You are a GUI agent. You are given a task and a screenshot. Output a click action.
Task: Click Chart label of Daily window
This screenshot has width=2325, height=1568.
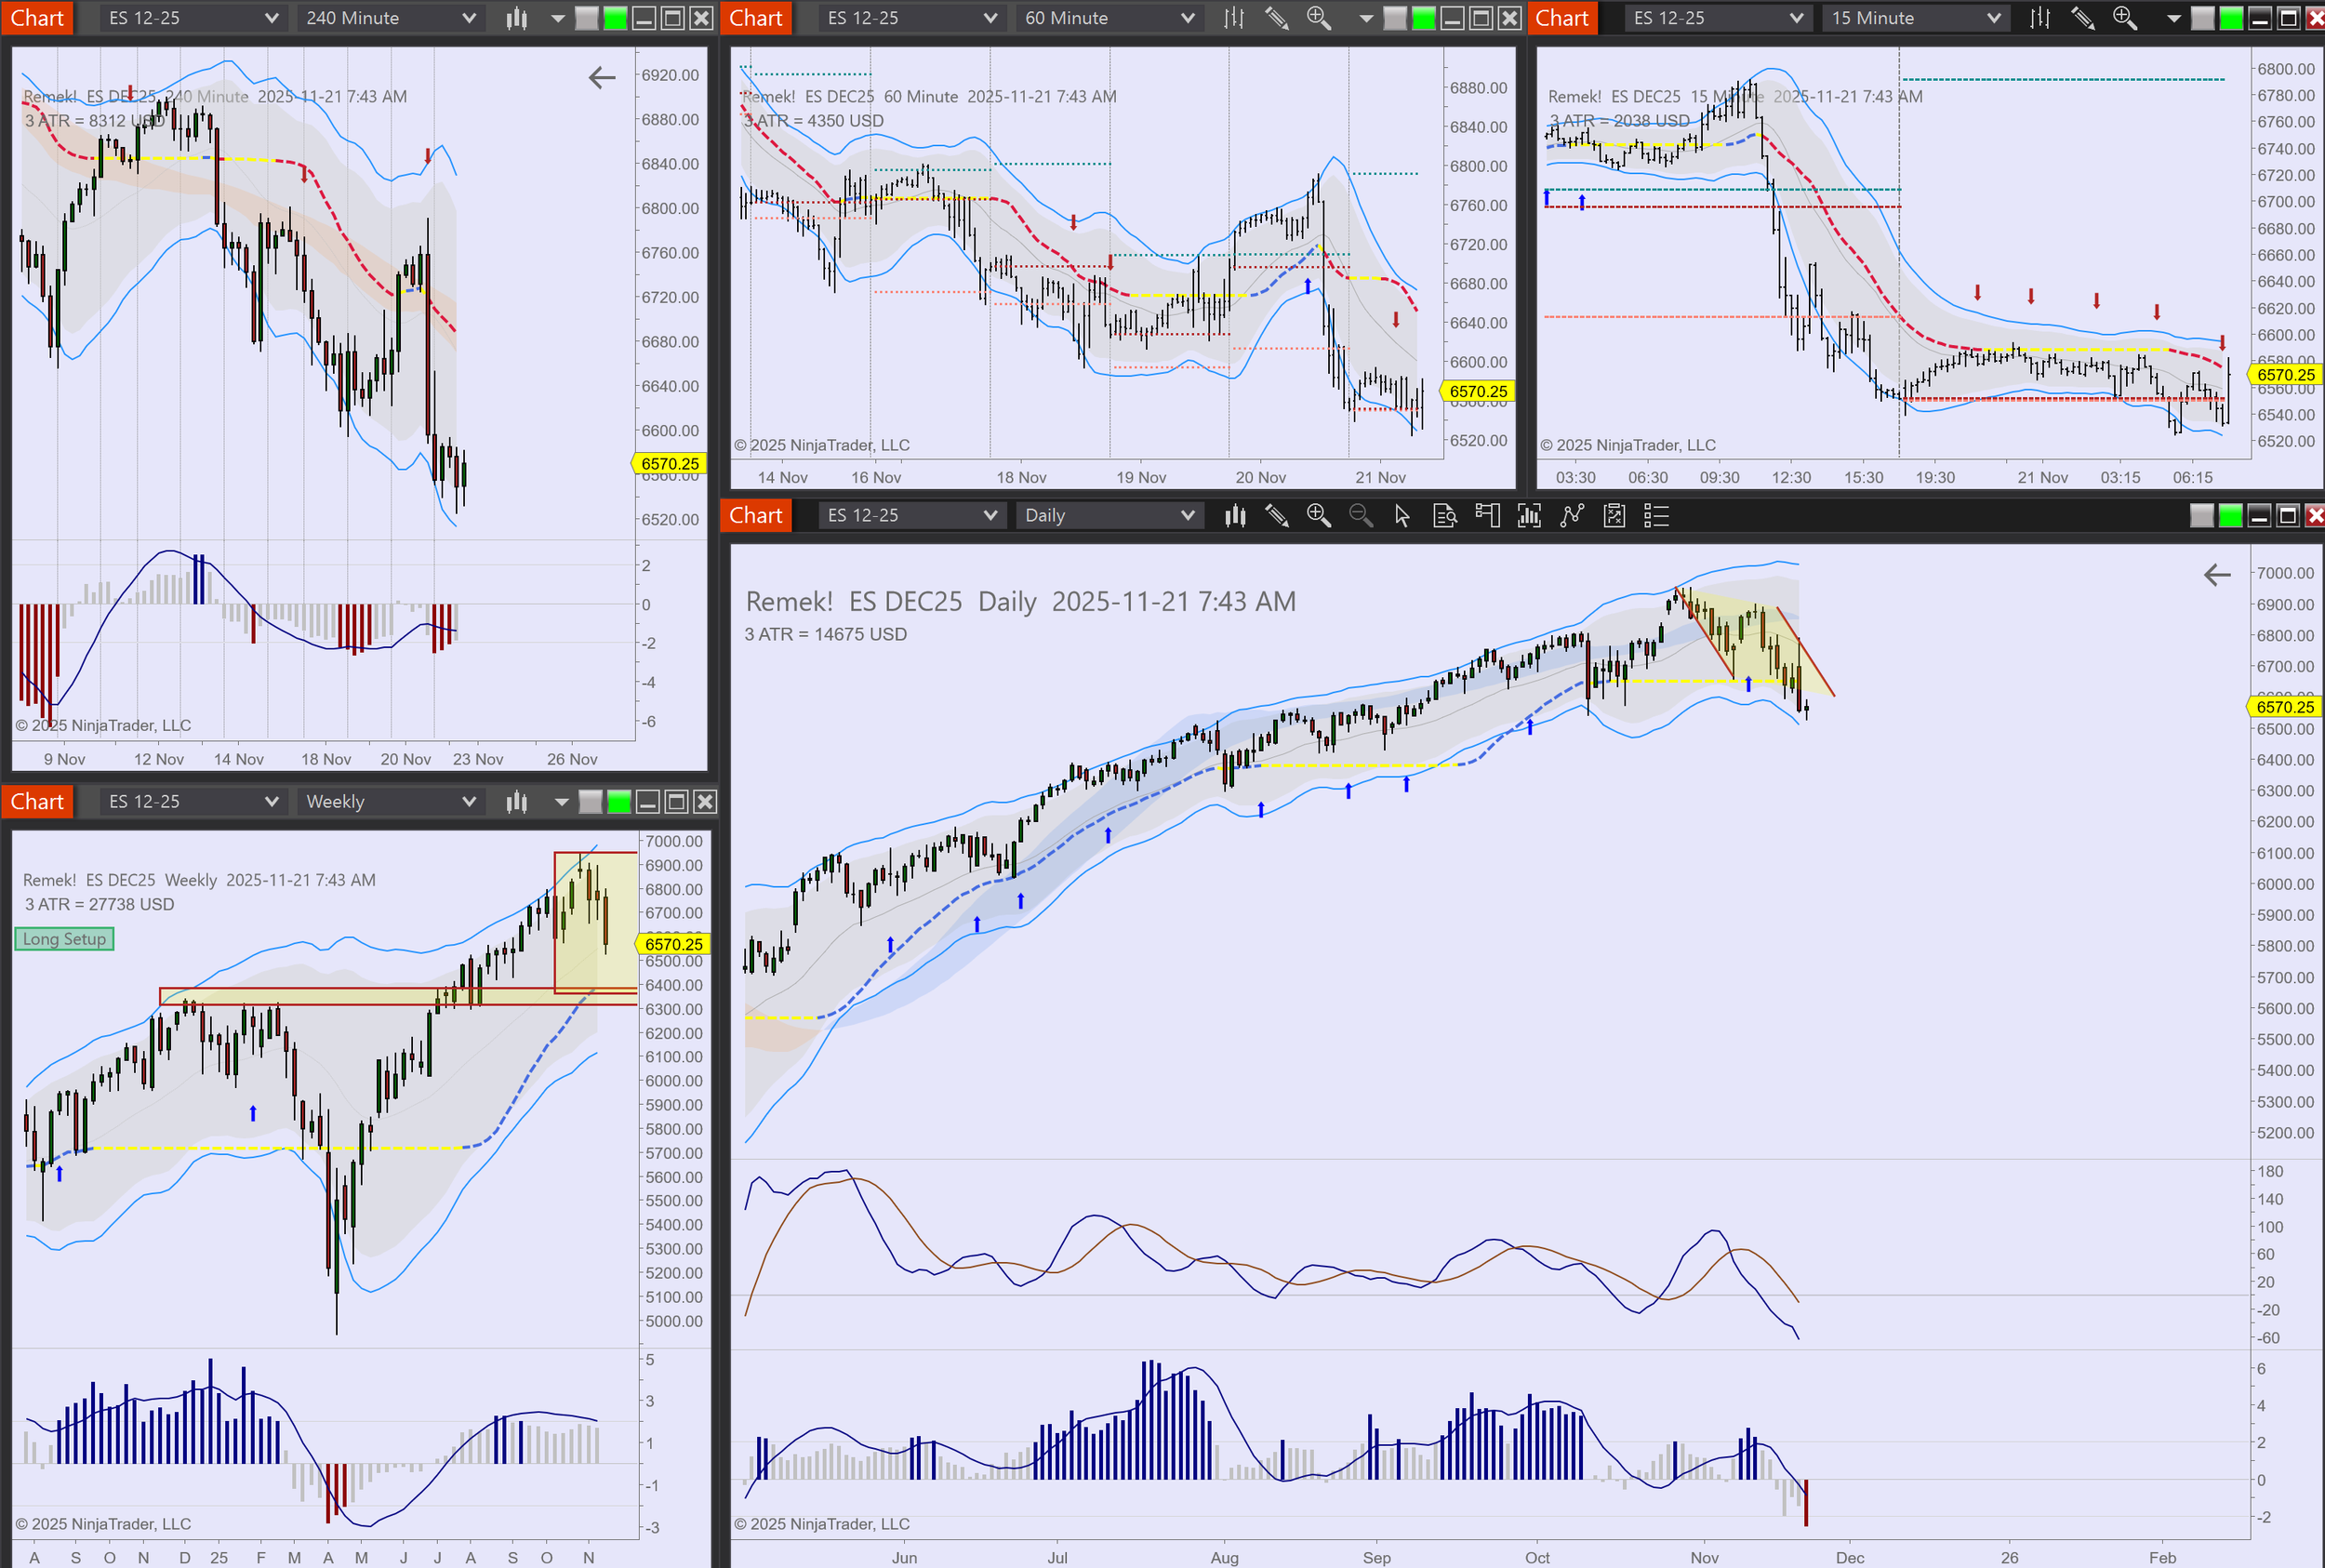[x=756, y=515]
